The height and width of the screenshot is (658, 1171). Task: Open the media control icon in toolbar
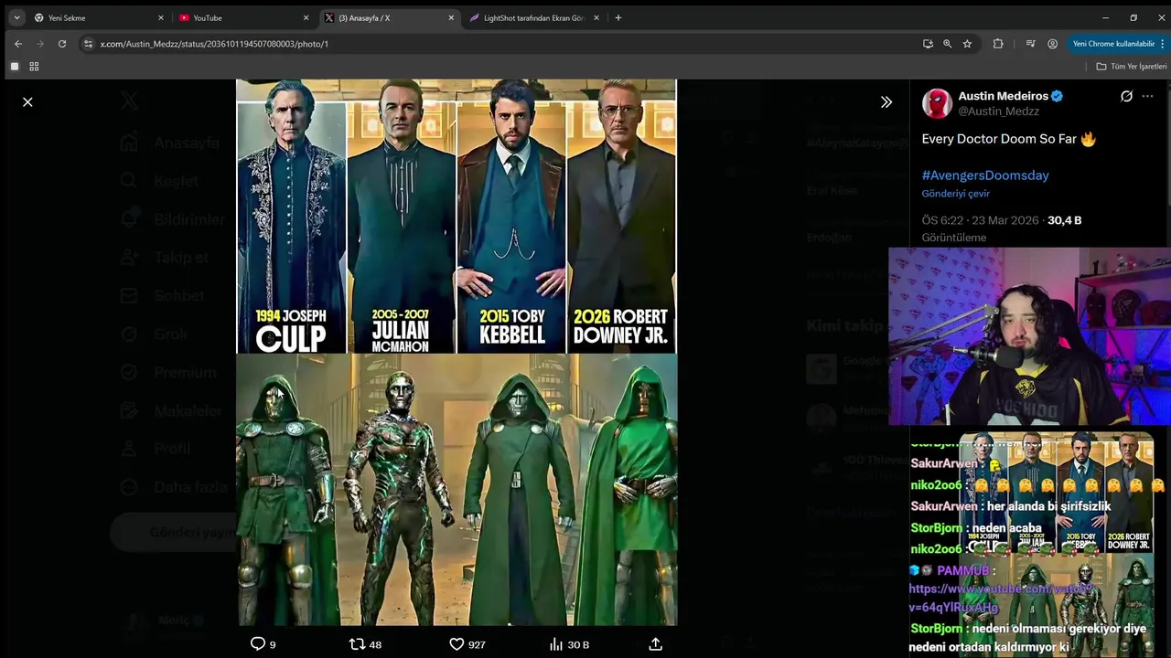(x=1031, y=43)
